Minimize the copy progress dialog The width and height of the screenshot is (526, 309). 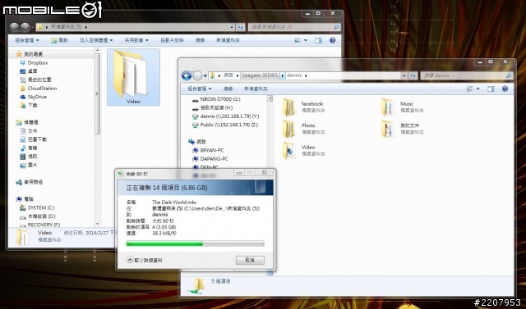[x=239, y=173]
